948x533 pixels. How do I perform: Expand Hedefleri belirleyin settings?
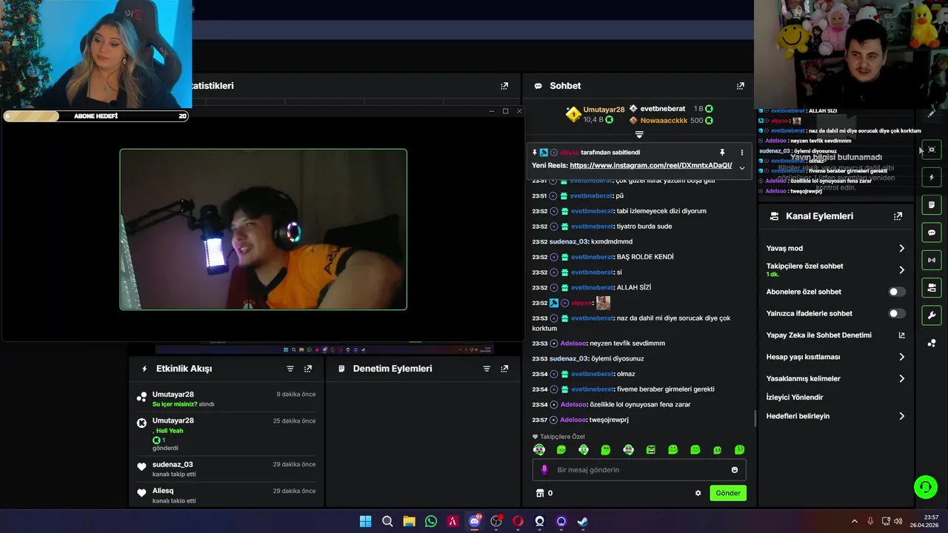pos(901,416)
